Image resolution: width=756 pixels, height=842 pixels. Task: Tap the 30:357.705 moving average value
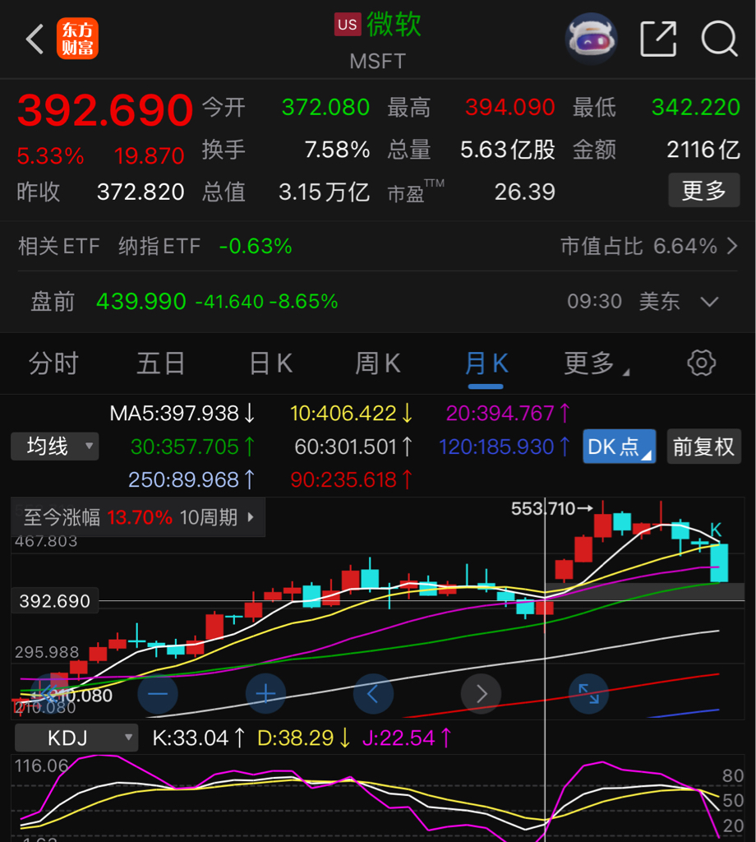(x=192, y=446)
